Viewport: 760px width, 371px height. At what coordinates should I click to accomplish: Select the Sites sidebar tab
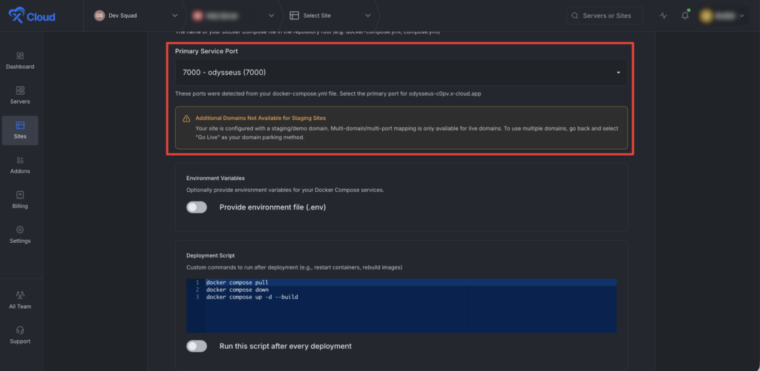coord(20,130)
